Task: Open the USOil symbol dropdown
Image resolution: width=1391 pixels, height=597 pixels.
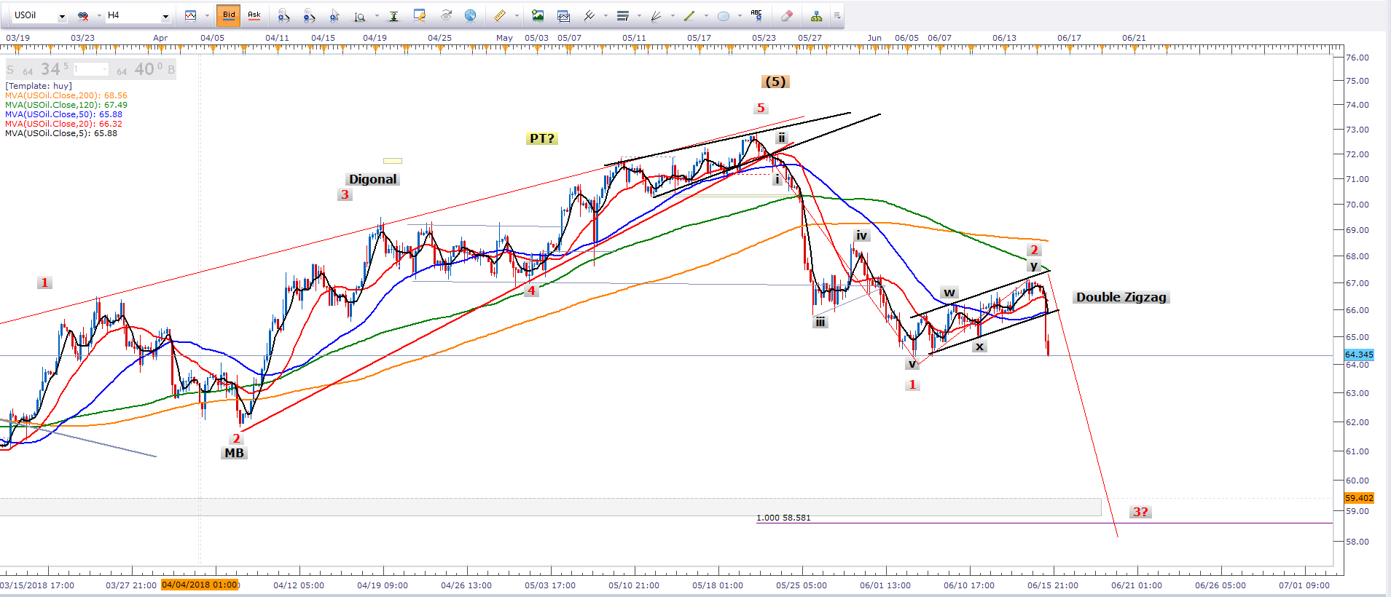Action: click(x=62, y=16)
